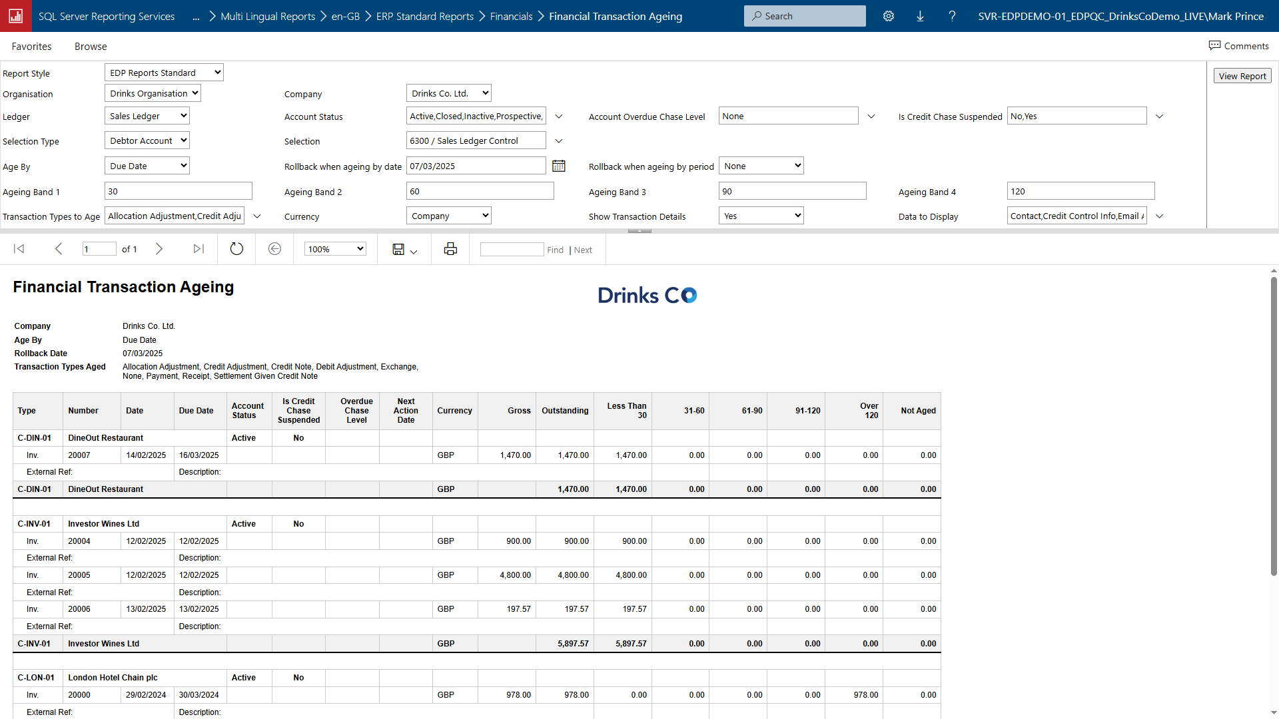This screenshot has width=1279, height=719.
Task: Open the Financials breadcrumb link
Action: tap(511, 15)
